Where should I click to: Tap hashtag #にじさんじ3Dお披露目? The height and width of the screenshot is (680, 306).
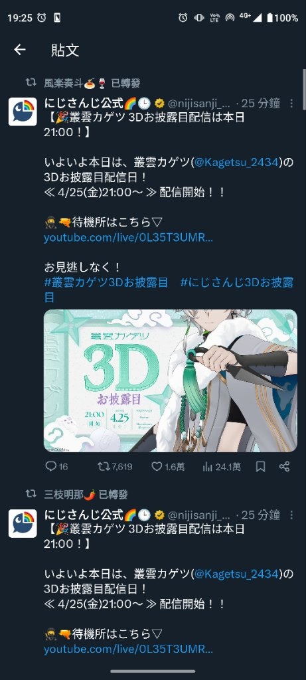[x=169, y=290]
